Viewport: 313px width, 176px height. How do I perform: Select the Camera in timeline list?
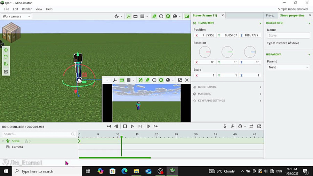(17, 147)
